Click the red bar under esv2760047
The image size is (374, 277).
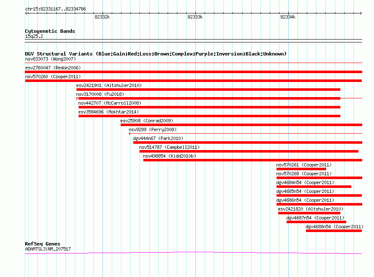[x=193, y=72]
